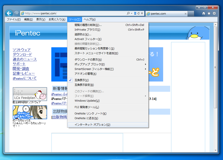Expand ポップアップ ブロック(P) submenu
This screenshot has height=160, width=223.
point(108,64)
